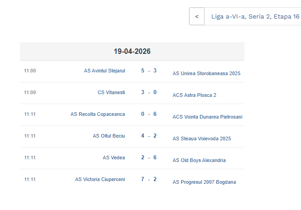Open AS Unirea Storobaneasa 2025 team link
The width and height of the screenshot is (301, 210).
tap(207, 73)
